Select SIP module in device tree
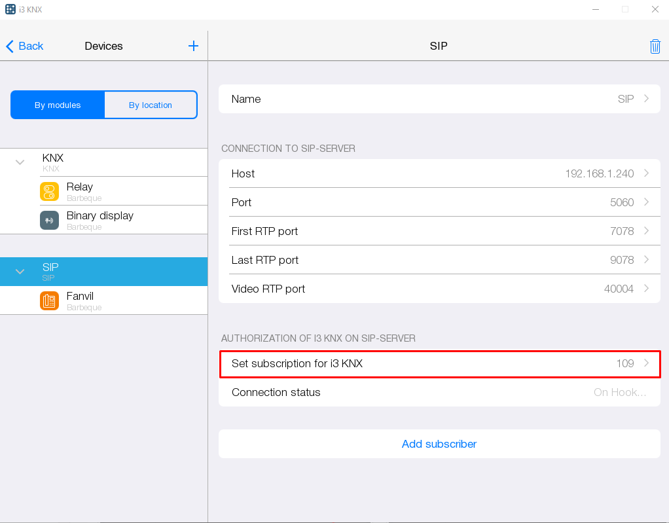 tap(105, 271)
